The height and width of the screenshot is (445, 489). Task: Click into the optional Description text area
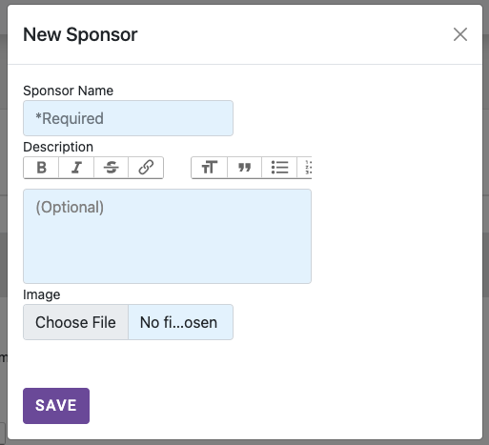tap(167, 236)
